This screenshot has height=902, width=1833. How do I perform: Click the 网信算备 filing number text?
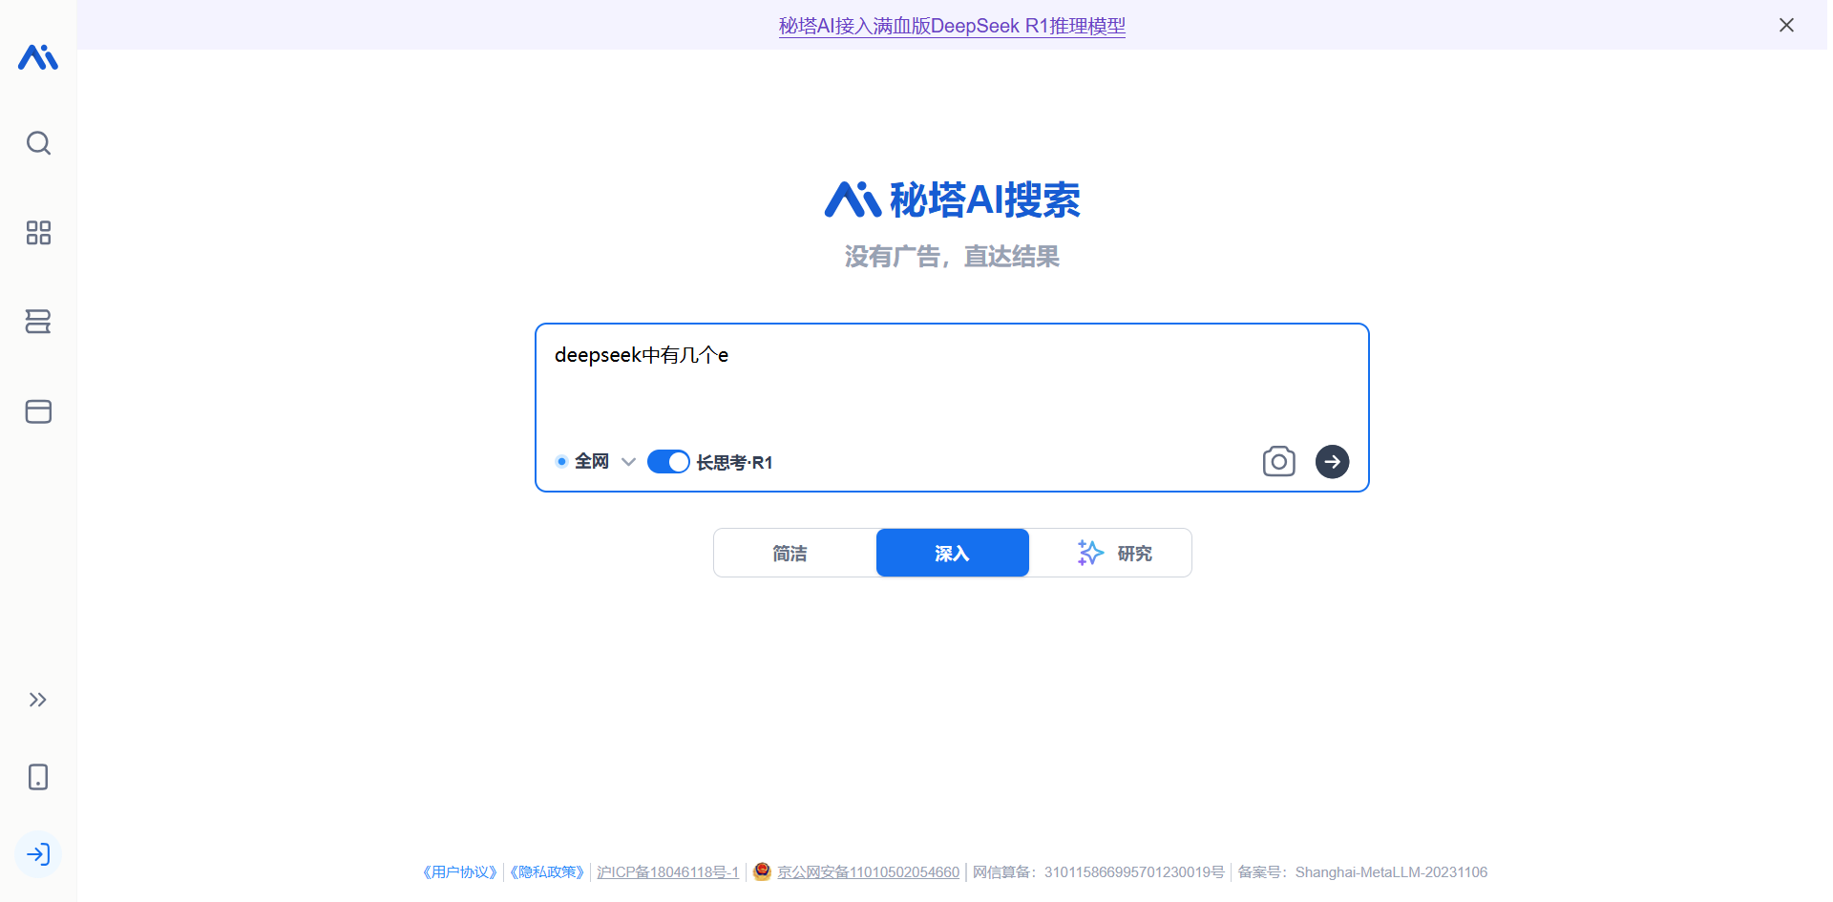(1098, 872)
